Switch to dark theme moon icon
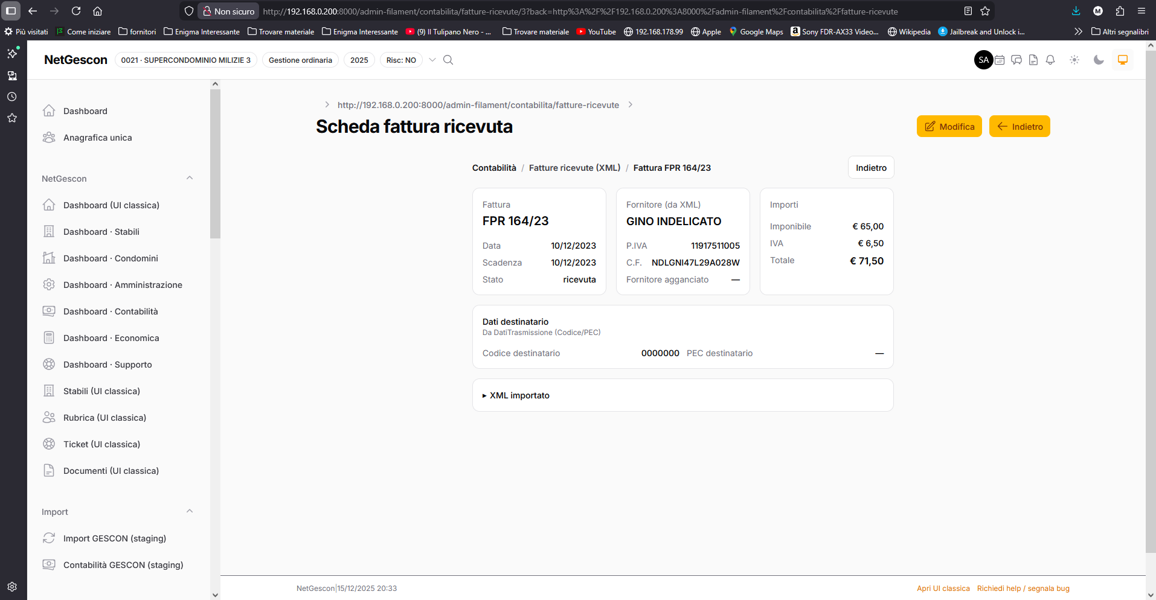 click(1099, 60)
